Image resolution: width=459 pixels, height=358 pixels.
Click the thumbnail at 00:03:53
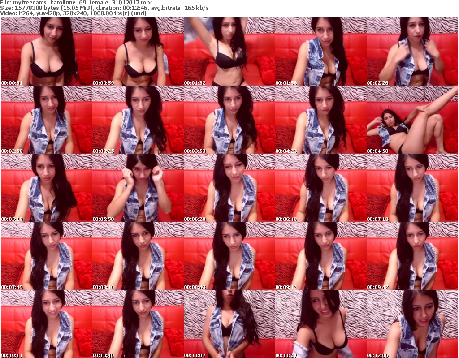[229, 120]
